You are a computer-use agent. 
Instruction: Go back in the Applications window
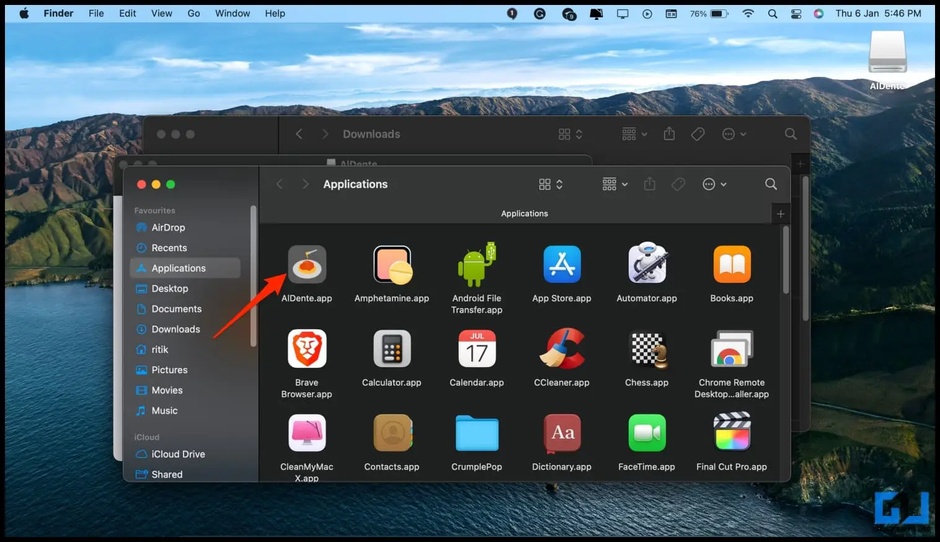pyautogui.click(x=280, y=184)
